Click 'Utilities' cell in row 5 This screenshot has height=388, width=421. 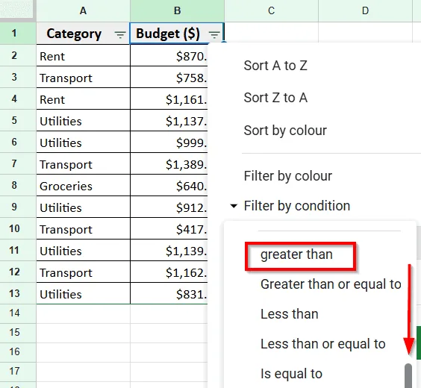point(84,120)
